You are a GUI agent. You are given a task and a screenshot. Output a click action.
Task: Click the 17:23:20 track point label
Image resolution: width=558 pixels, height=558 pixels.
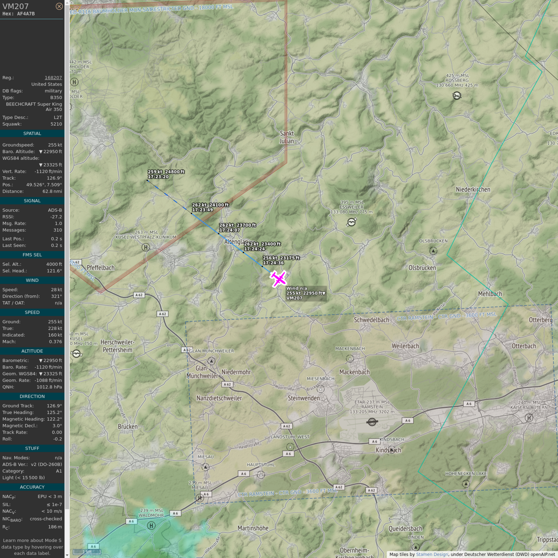click(166, 174)
